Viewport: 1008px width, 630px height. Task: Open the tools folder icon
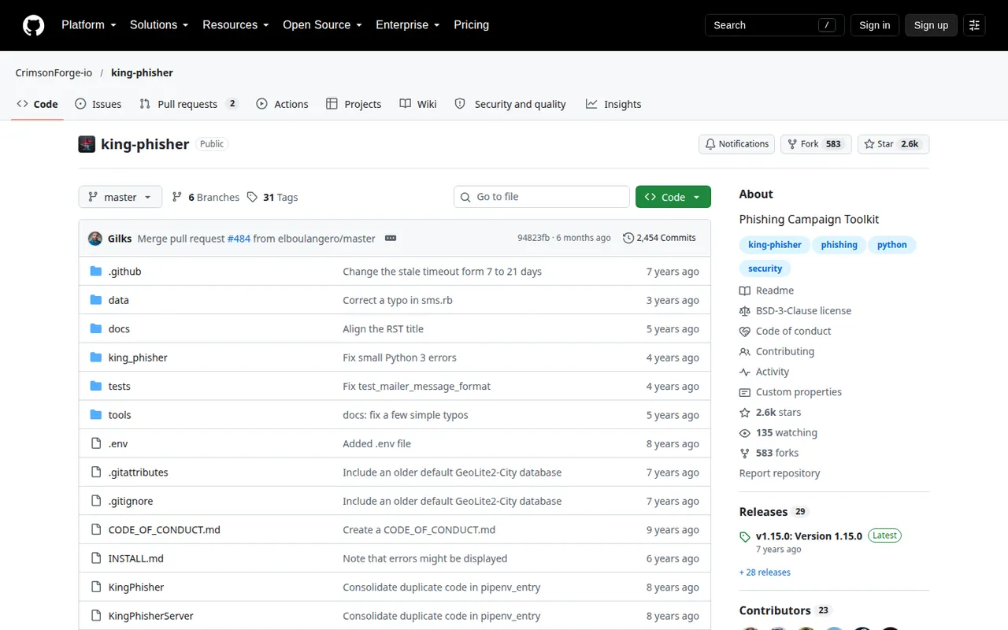pos(96,415)
